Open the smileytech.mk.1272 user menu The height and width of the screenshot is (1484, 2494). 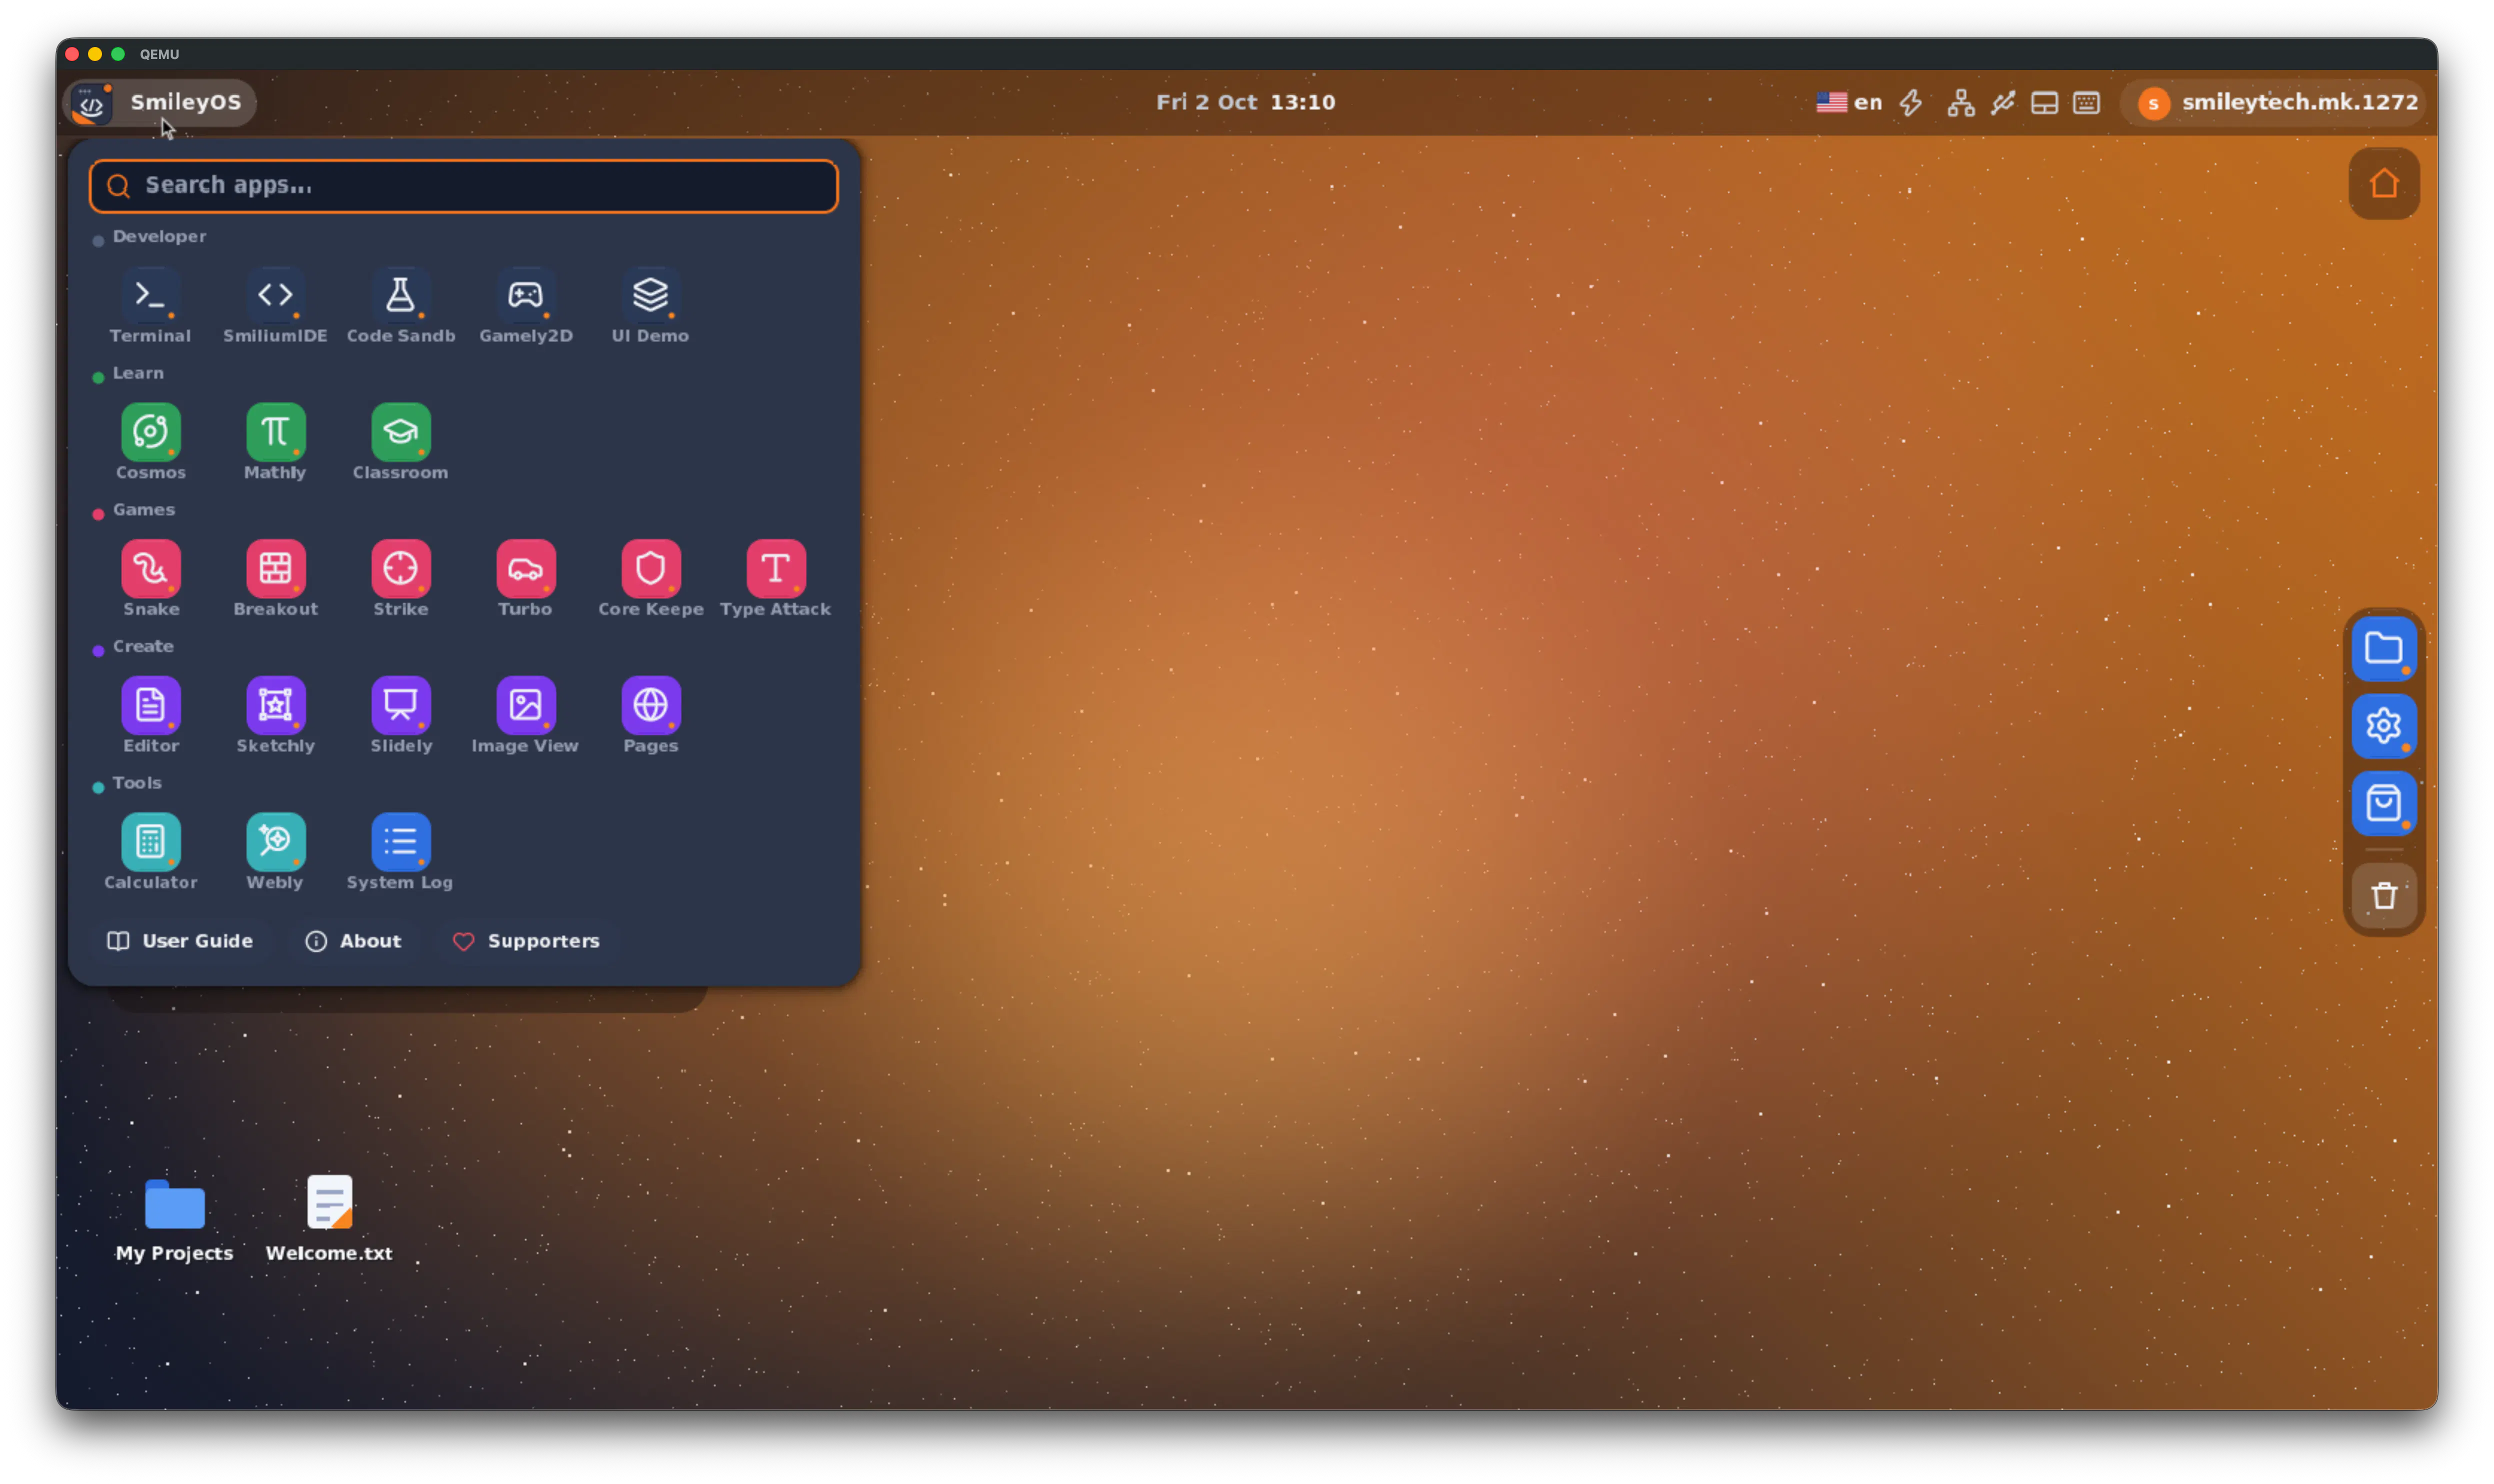coord(2276,102)
